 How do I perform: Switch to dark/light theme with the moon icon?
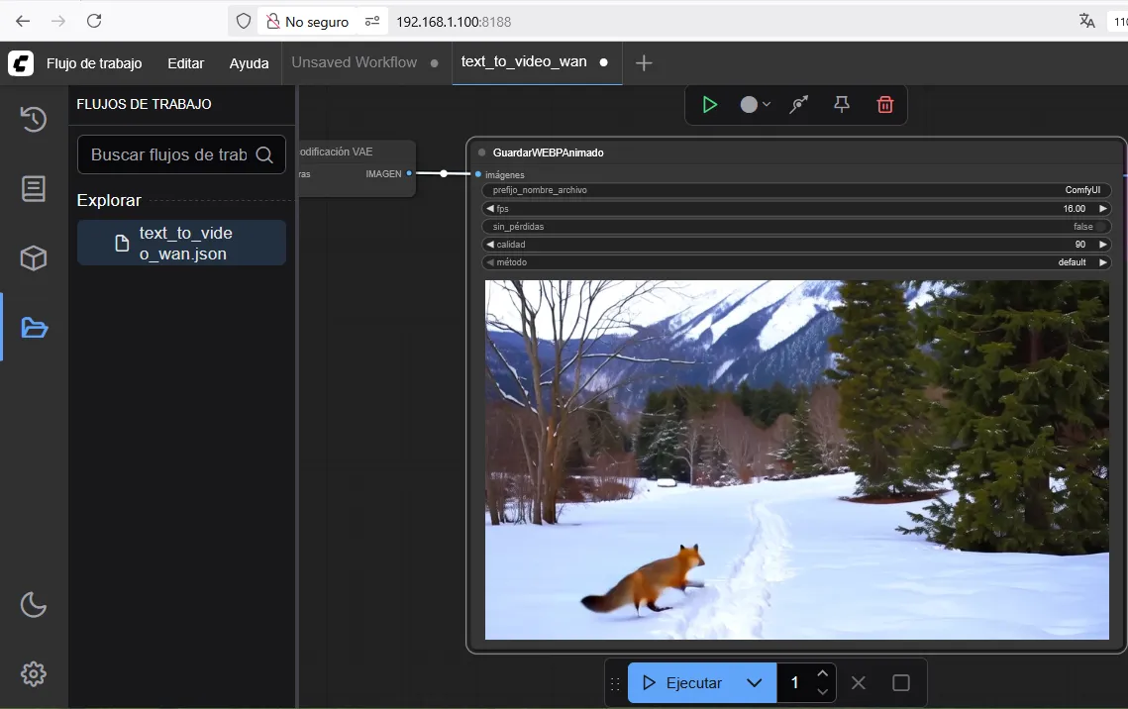pyautogui.click(x=34, y=604)
